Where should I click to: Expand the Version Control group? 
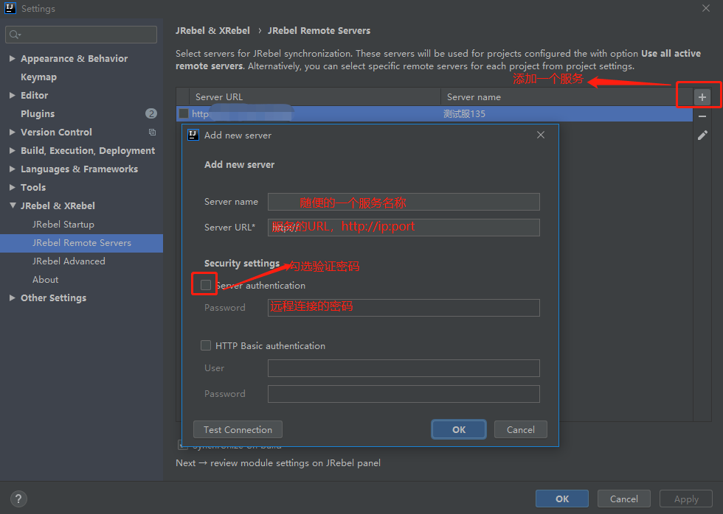pyautogui.click(x=13, y=132)
